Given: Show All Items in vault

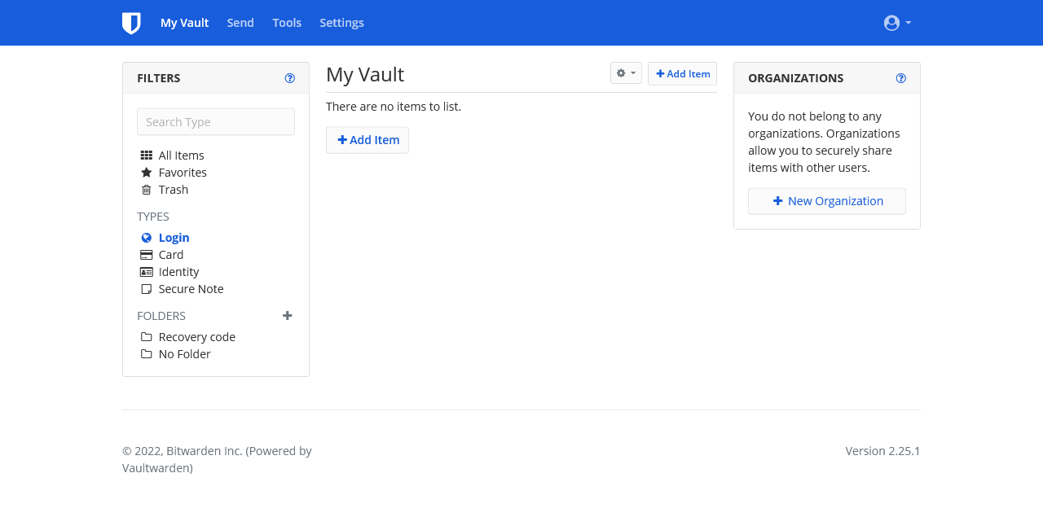Looking at the screenshot, I should point(181,156).
